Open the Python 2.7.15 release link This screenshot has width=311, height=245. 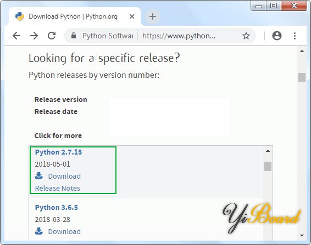click(x=58, y=152)
